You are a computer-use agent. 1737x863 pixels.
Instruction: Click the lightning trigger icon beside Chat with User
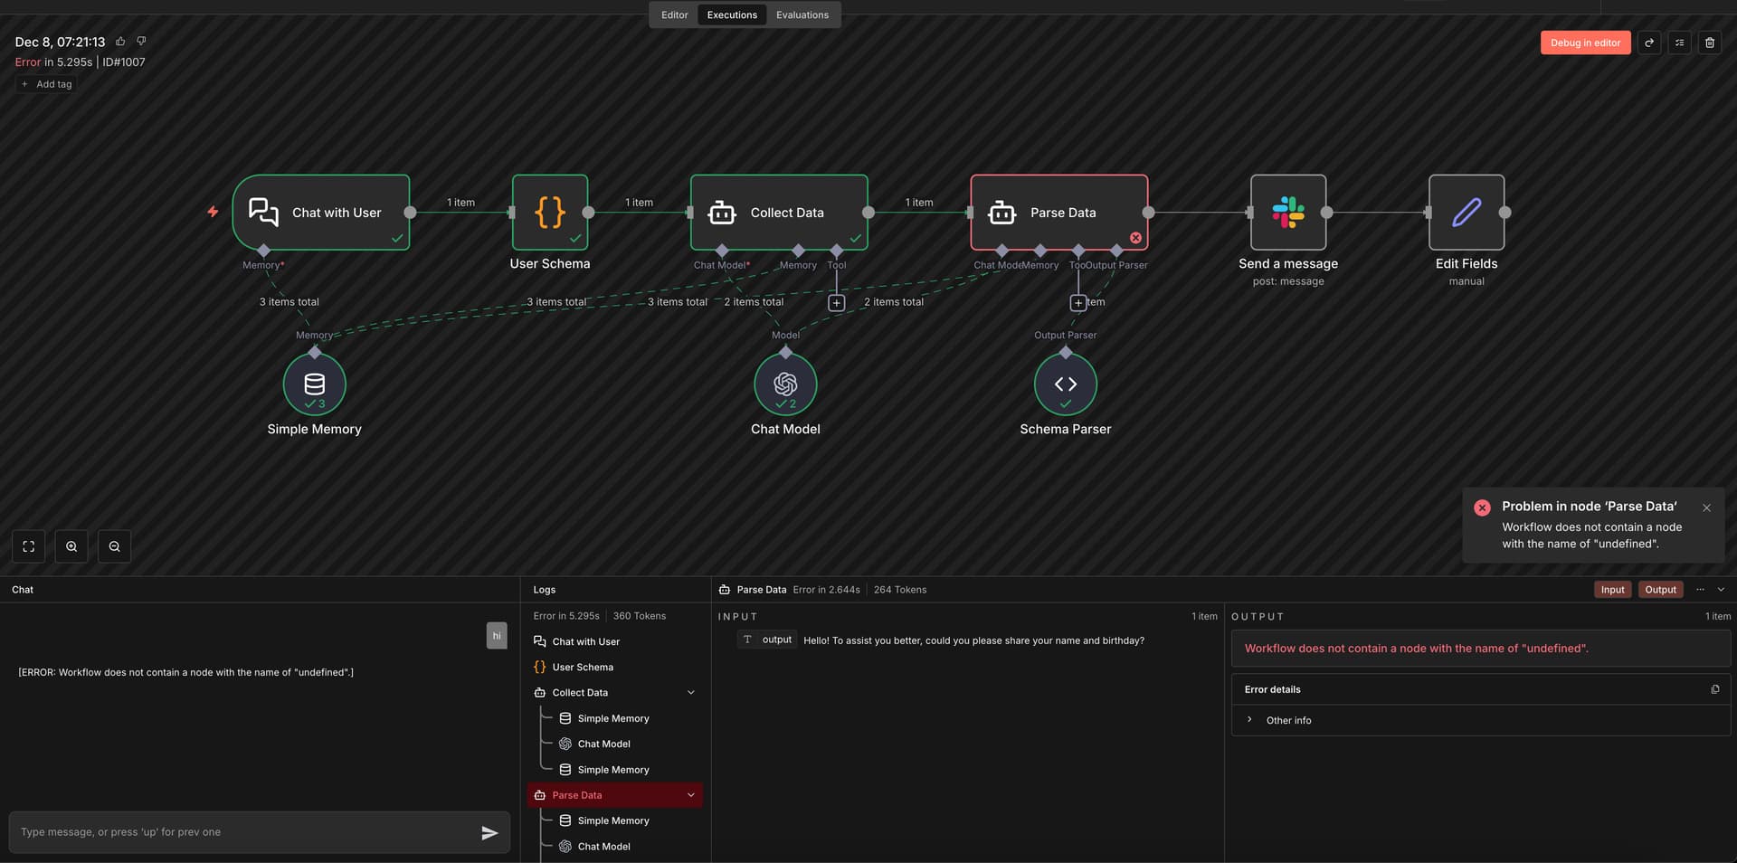click(213, 212)
